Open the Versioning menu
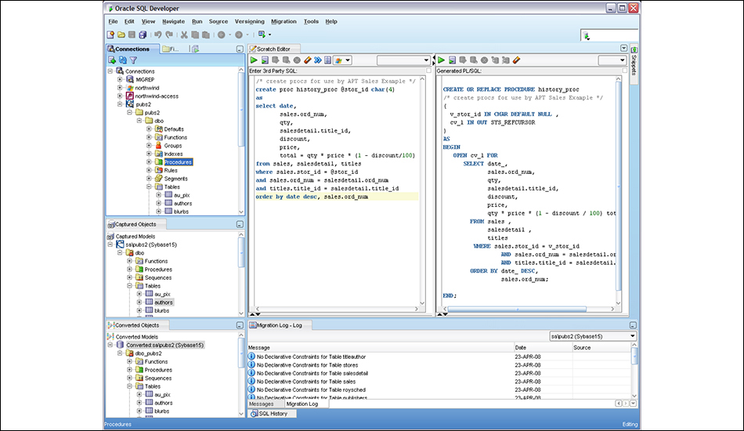 (250, 21)
